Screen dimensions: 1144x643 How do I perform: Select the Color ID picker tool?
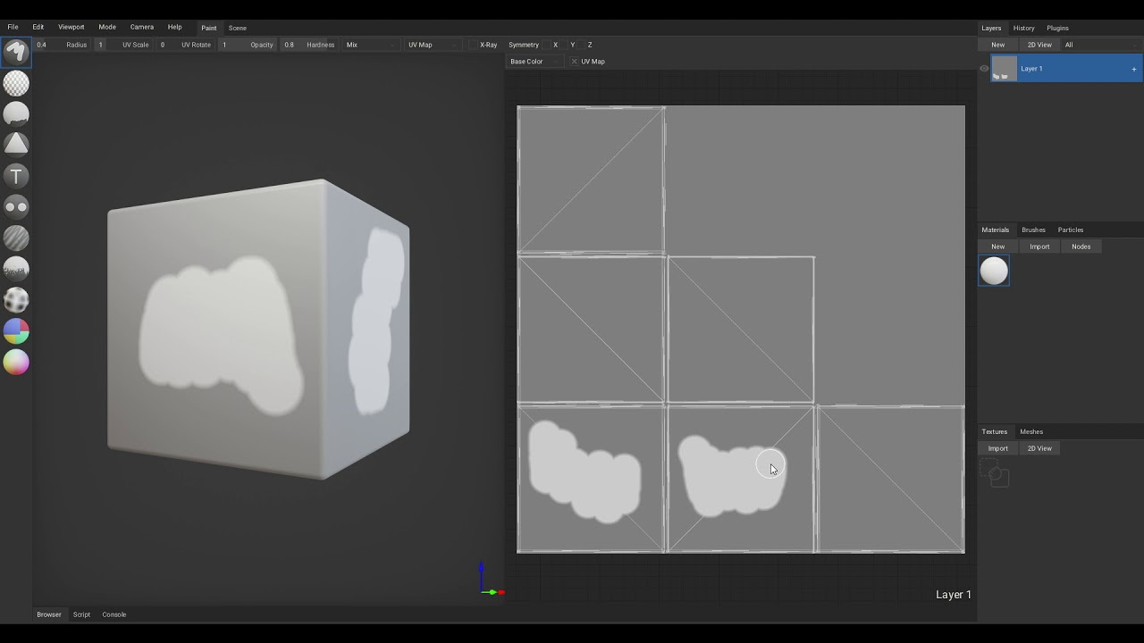coord(16,331)
